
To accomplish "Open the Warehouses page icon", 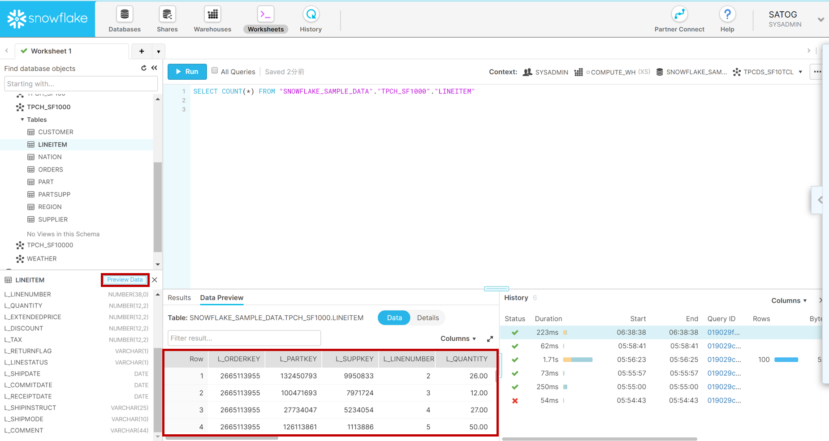I will (x=212, y=14).
